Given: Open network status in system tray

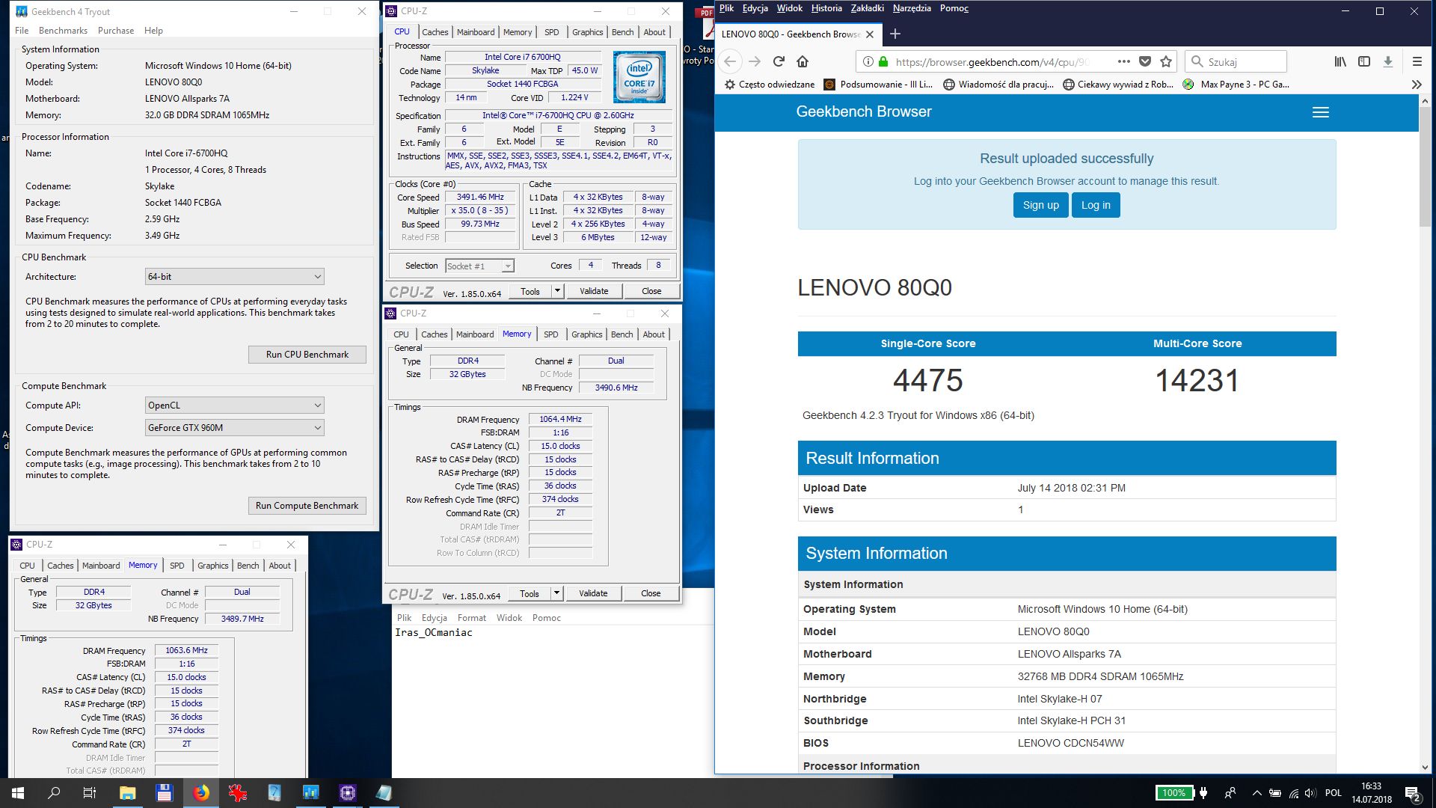Looking at the screenshot, I should click(1294, 793).
